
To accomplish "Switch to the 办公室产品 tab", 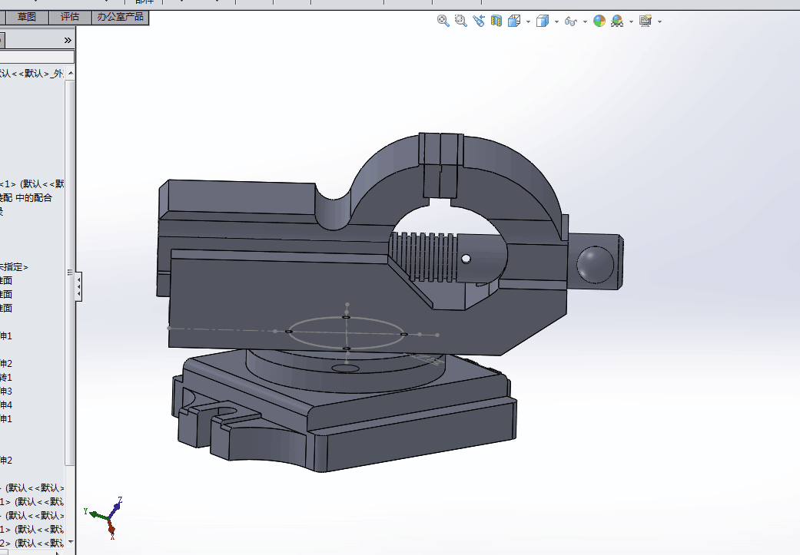I will click(x=121, y=17).
